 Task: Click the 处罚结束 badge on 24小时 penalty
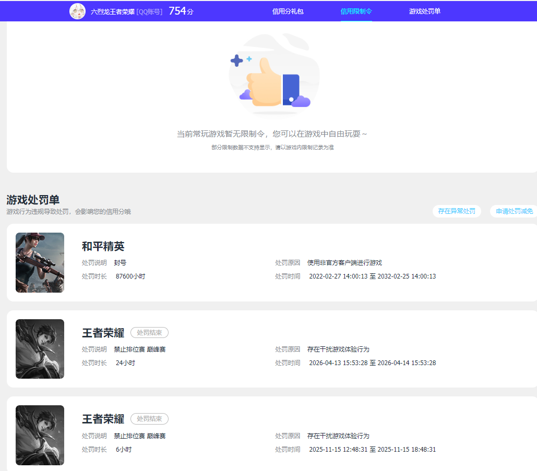pos(149,332)
